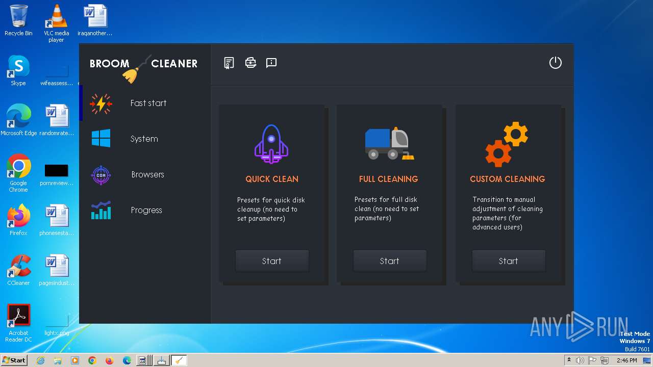Select the randomrate Word document on desktop
The height and width of the screenshot is (367, 653).
[x=57, y=120]
